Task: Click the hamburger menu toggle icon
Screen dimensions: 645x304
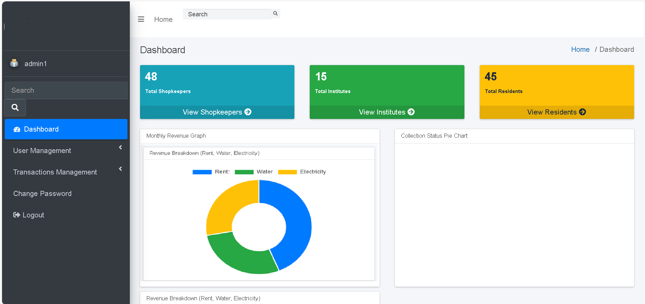Action: 141,19
